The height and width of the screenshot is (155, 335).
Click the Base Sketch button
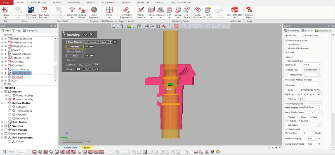point(75,42)
